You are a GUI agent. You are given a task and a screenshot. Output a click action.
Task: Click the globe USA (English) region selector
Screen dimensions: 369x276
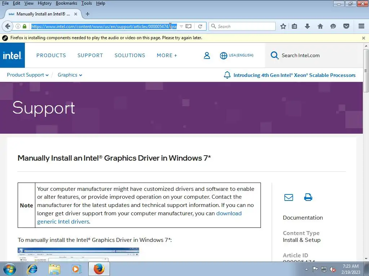coord(236,55)
